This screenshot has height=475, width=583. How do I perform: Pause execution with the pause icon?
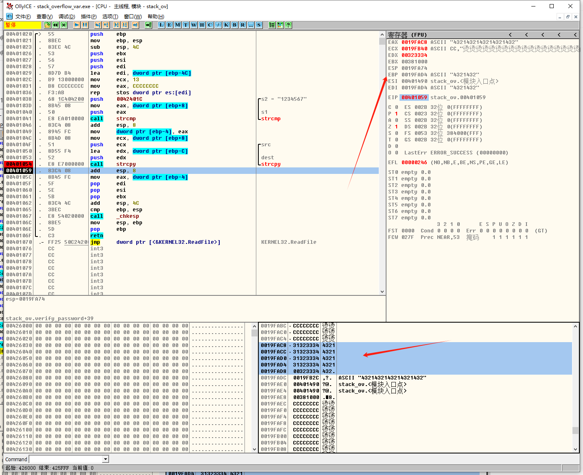click(x=85, y=25)
